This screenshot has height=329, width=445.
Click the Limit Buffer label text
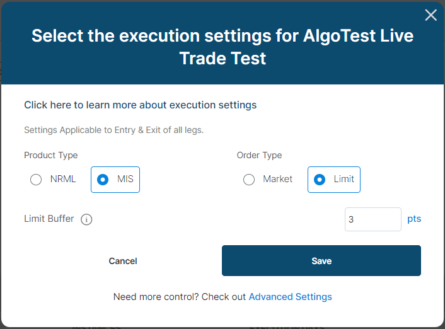tap(49, 219)
